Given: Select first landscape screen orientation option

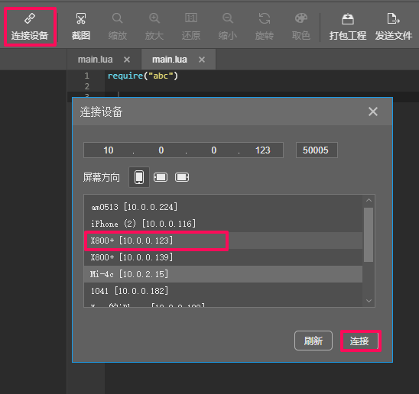Looking at the screenshot, I should click(x=161, y=177).
